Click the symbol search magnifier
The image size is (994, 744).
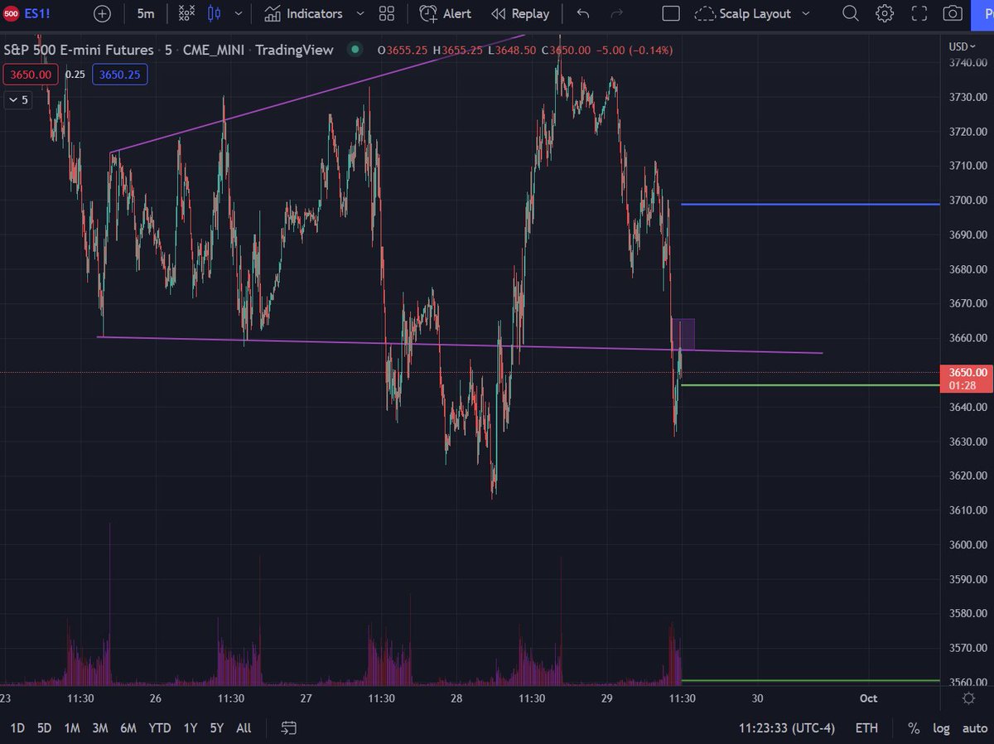coord(850,13)
